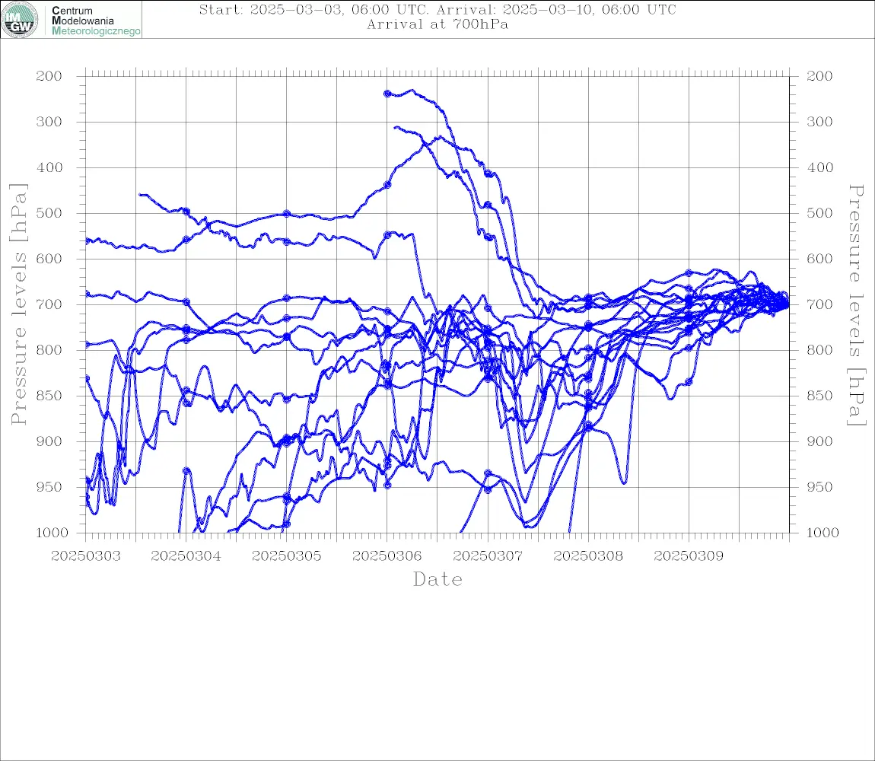
Task: Click the date label 20250309
Action: pos(689,556)
